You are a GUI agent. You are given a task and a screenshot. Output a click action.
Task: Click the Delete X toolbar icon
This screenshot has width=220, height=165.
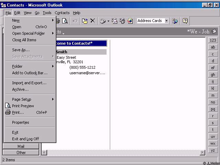pyautogui.click(x=92, y=21)
